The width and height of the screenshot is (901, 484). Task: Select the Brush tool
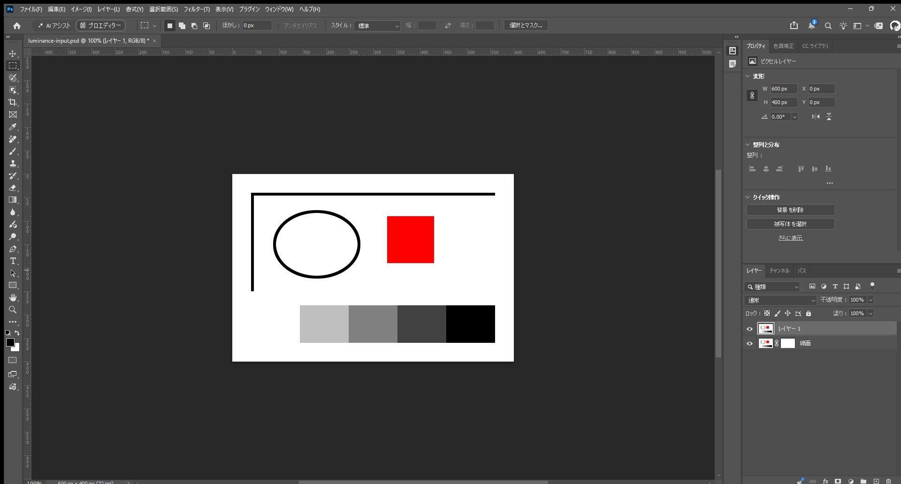[13, 151]
